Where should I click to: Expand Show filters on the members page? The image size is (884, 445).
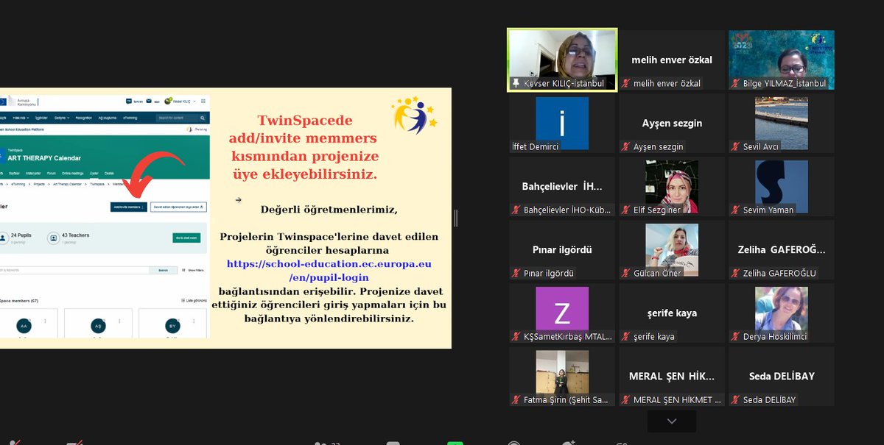click(193, 270)
